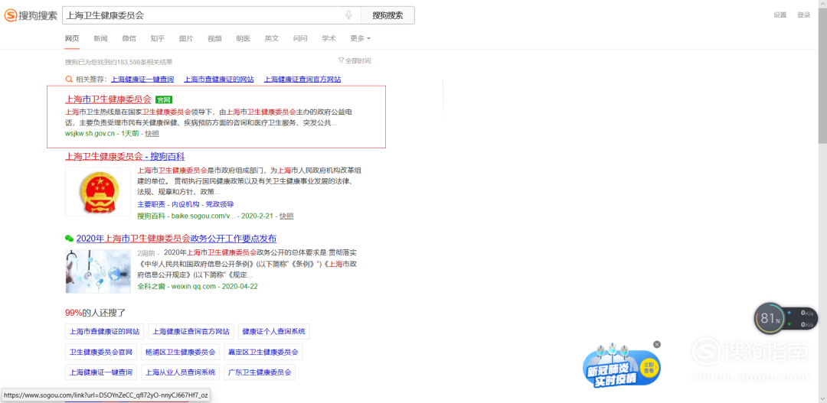Viewport: 827px width, 403px height.
Task: Open 快照 for wsjkw.sh.gov.cn result
Action: [152, 134]
